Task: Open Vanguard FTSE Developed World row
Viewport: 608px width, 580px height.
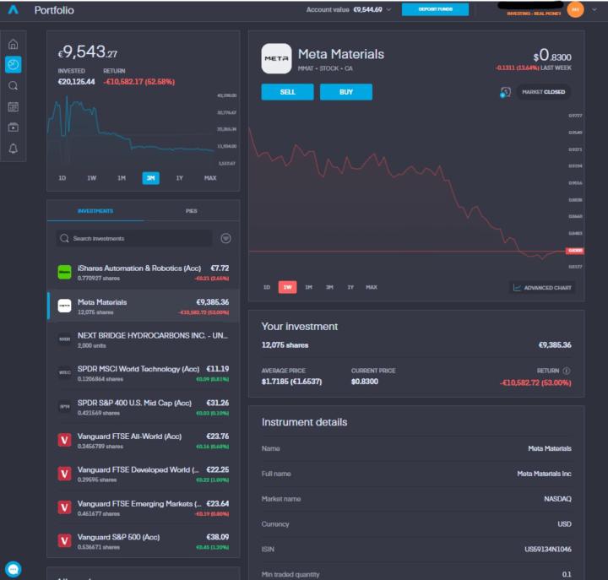Action: coord(143,474)
